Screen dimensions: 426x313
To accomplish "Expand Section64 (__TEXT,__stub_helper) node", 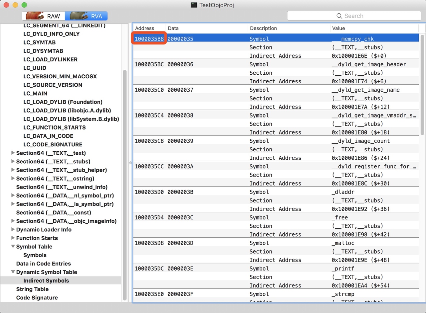I will tap(13, 170).
